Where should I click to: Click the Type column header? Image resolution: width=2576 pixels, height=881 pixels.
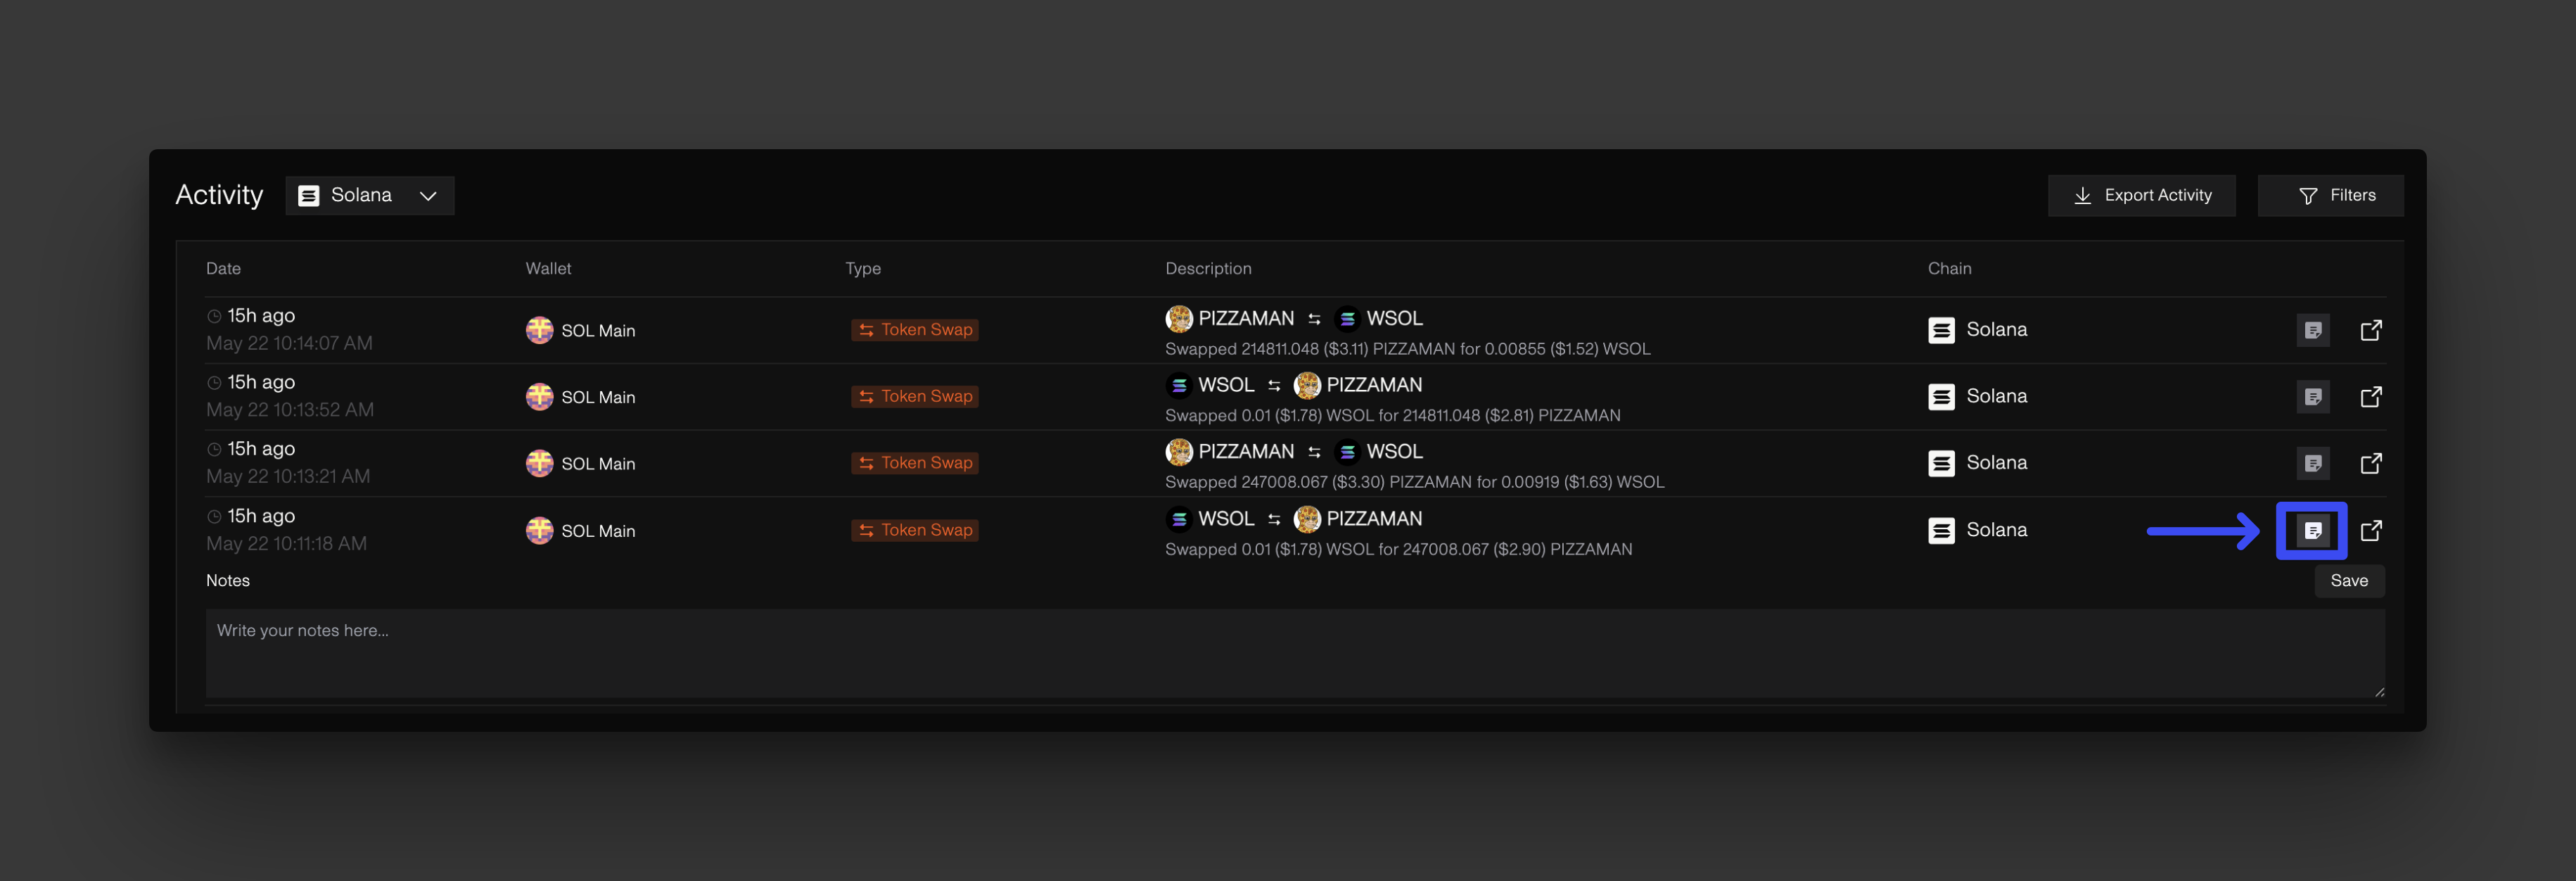pyautogui.click(x=862, y=268)
